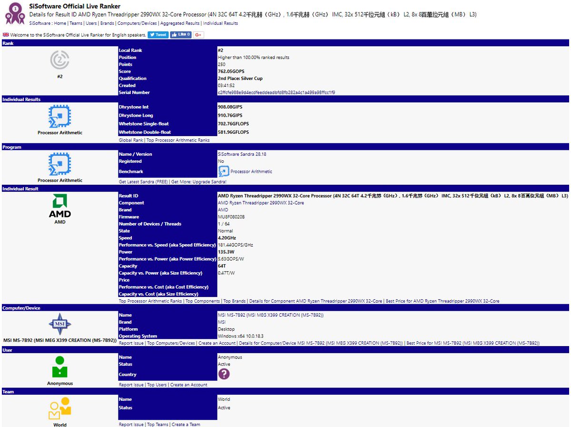Click the yellow World team icon
Image resolution: width=571 pixels, height=427 pixels.
[60, 408]
